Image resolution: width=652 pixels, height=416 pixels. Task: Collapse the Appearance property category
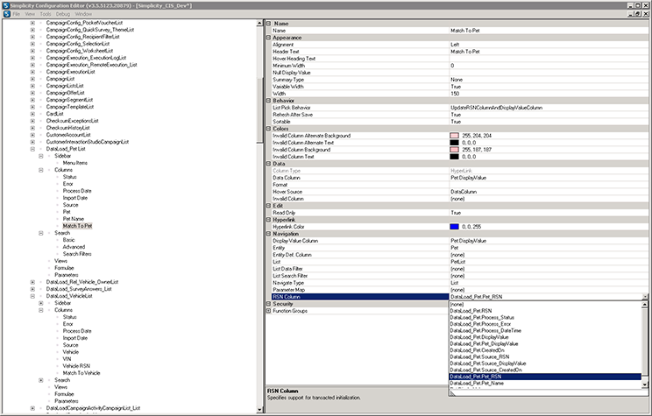click(269, 38)
